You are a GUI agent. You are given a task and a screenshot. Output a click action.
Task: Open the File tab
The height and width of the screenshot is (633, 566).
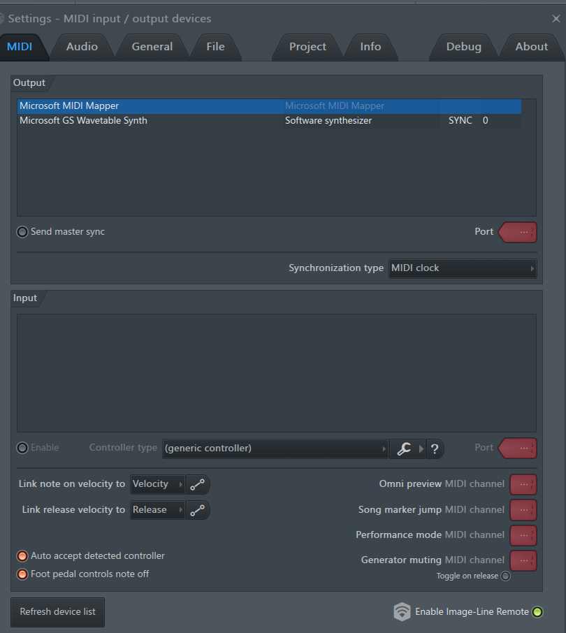[216, 47]
